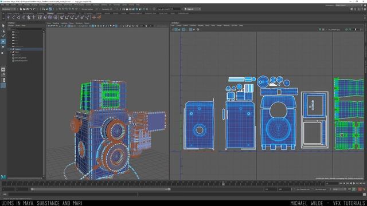Switch to single perspective view layout
The width and height of the screenshot is (367, 206).
(3, 70)
